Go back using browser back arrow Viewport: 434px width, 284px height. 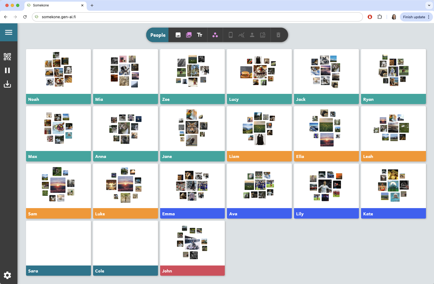pos(6,17)
